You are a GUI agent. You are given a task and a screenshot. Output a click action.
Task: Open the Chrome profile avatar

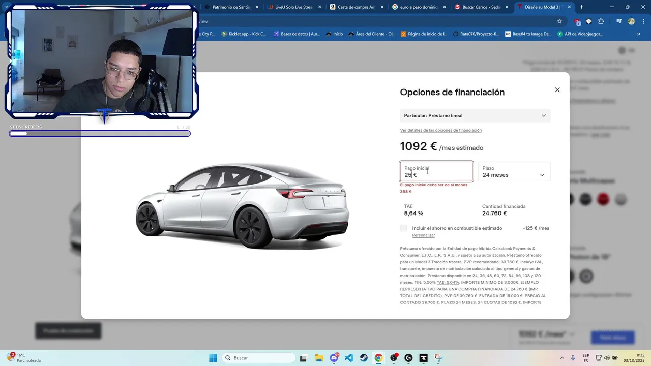point(631,21)
